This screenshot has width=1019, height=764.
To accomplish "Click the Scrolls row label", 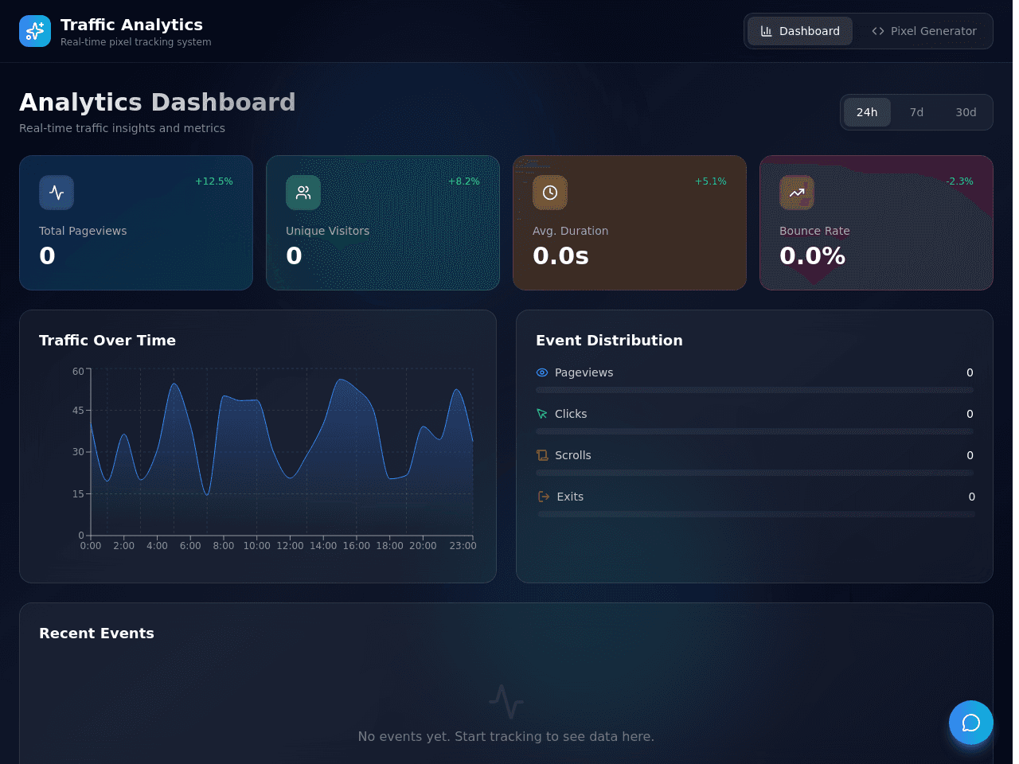I will [573, 455].
